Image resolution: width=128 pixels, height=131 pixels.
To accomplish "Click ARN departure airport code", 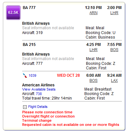I will click(x=93, y=13).
